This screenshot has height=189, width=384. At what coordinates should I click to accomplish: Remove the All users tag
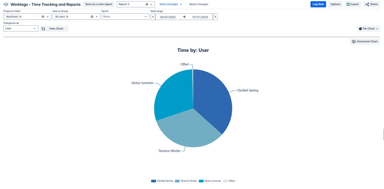click(x=67, y=16)
